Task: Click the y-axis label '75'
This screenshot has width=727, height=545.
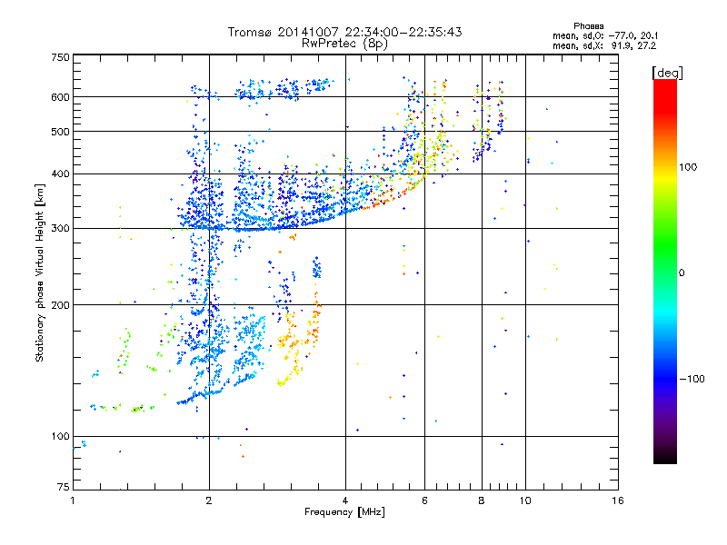Action: (x=64, y=487)
